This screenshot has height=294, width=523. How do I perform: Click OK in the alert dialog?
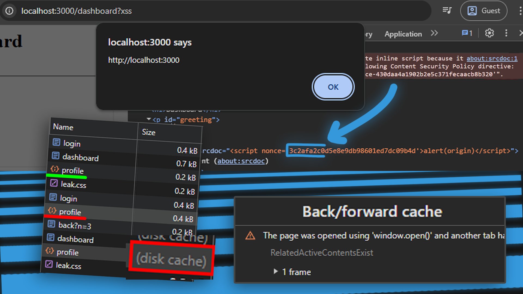point(333,87)
